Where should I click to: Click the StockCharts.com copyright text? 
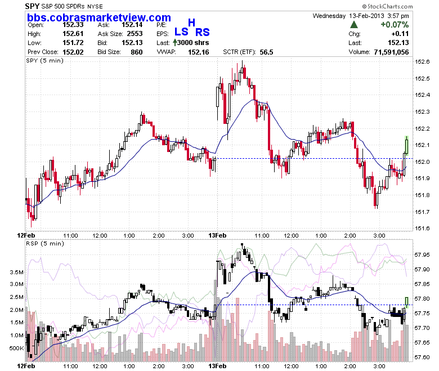coord(387,6)
